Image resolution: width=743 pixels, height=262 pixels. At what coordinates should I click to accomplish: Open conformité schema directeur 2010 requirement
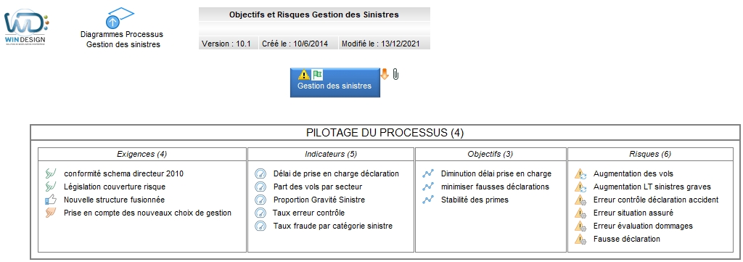click(x=123, y=173)
